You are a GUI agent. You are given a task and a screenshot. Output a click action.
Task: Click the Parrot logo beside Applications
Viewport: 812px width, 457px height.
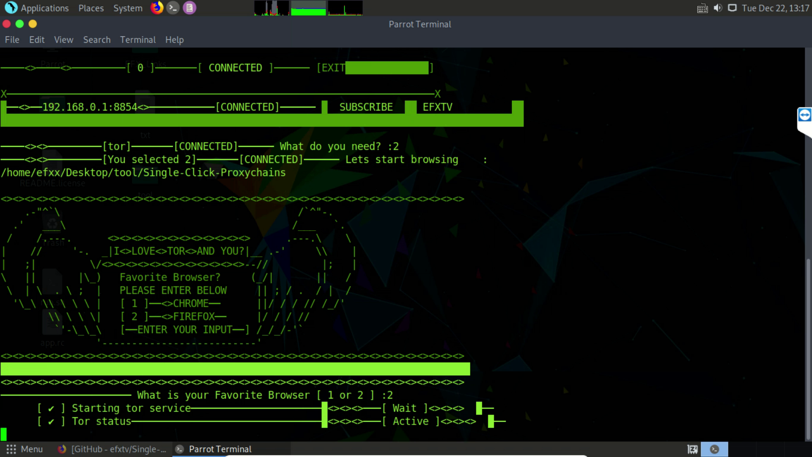(11, 8)
